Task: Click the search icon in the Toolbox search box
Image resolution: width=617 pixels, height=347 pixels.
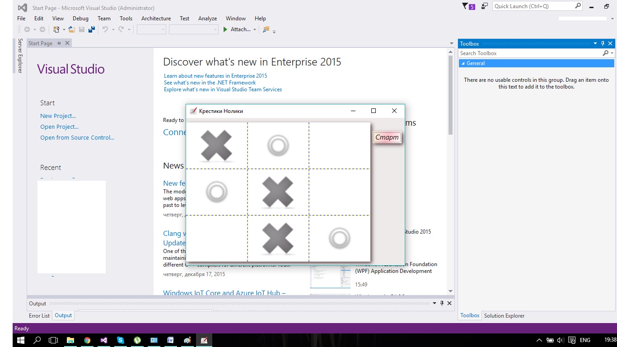Action: coord(606,53)
